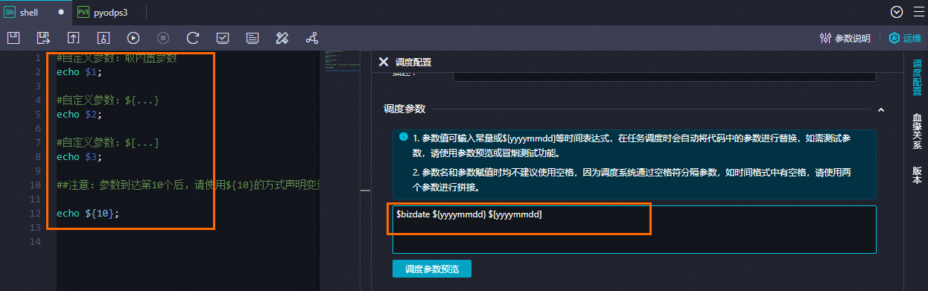Click the panel splitter handle
The width and height of the screenshot is (928, 291).
click(x=365, y=191)
